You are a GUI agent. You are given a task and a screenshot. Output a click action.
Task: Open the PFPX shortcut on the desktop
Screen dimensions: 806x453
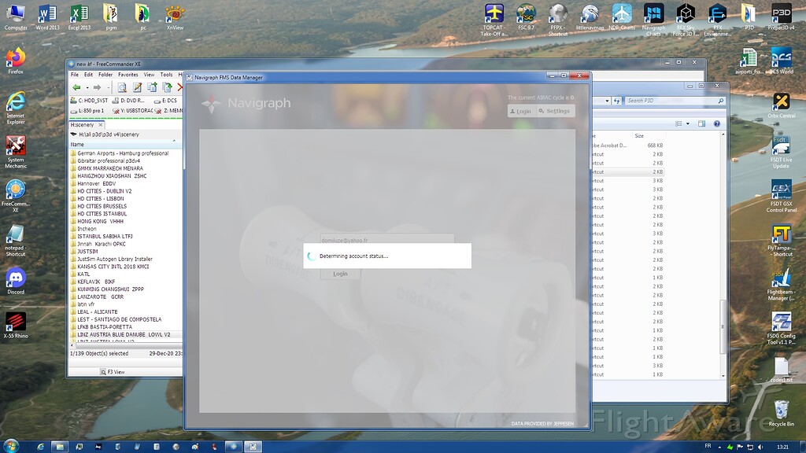(556, 16)
